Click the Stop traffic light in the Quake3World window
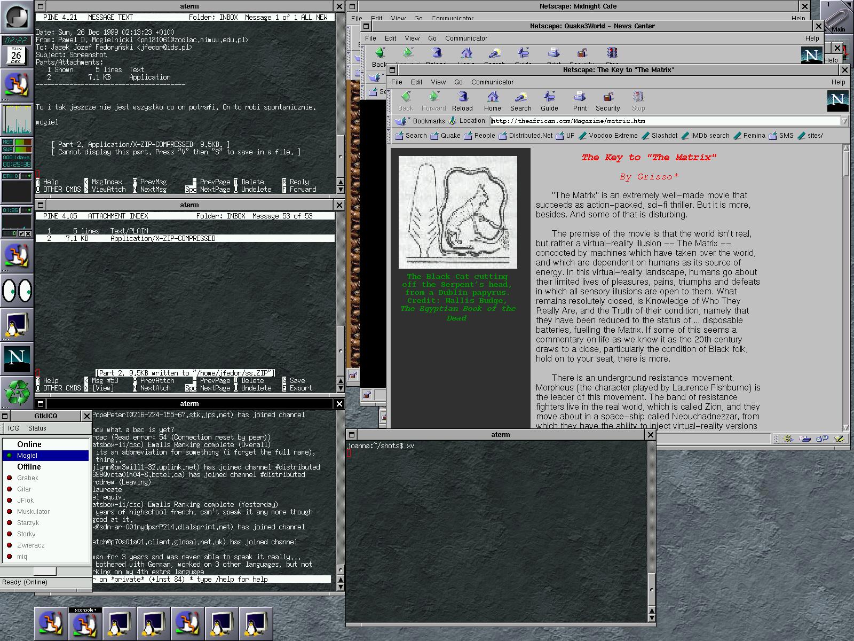This screenshot has width=854, height=641. click(x=612, y=53)
